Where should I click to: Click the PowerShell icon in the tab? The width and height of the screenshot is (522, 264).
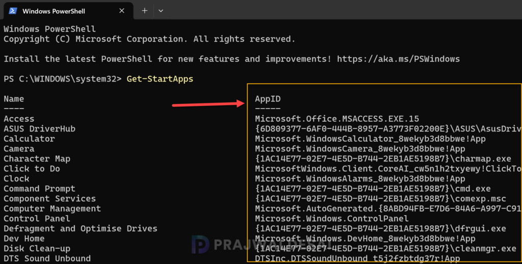(13, 11)
